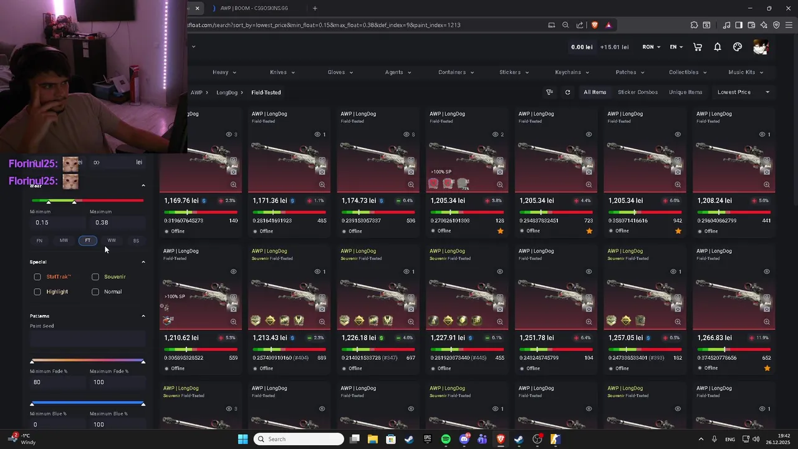Enable the Highlight checkbox

coord(37,292)
